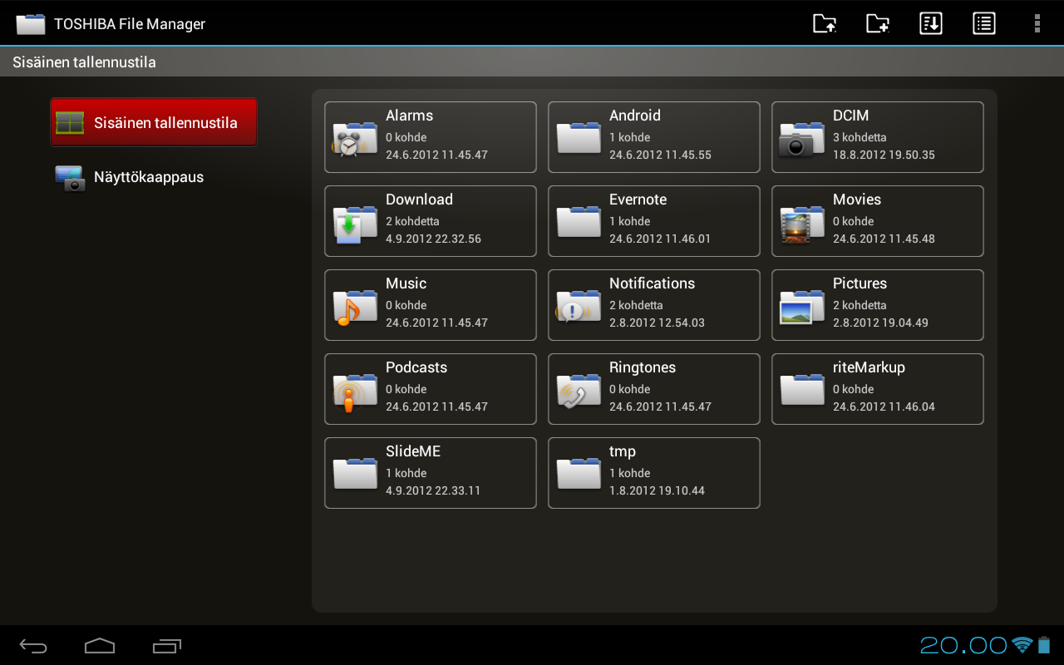1064x665 pixels.
Task: Select the DCIM folder name text
Action: click(850, 116)
